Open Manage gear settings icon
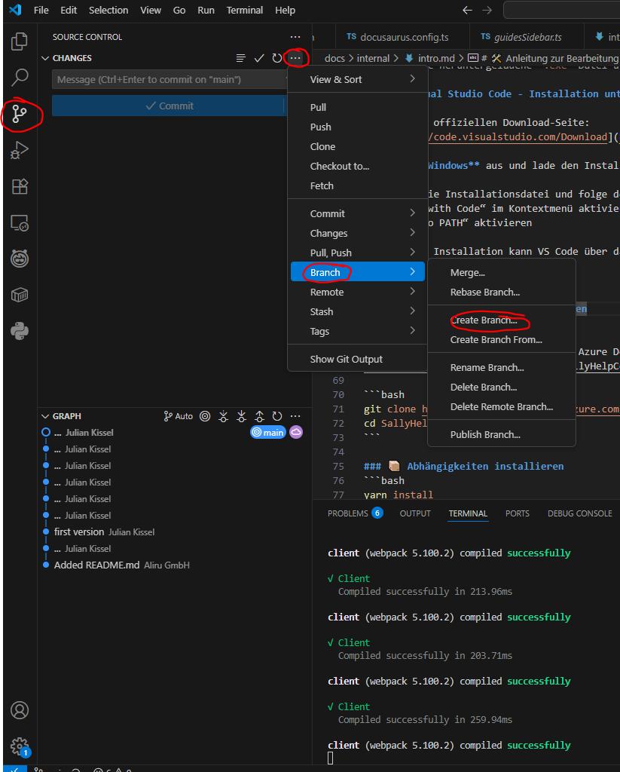 tap(19, 747)
